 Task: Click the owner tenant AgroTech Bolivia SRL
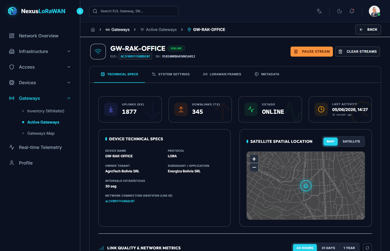(x=122, y=171)
